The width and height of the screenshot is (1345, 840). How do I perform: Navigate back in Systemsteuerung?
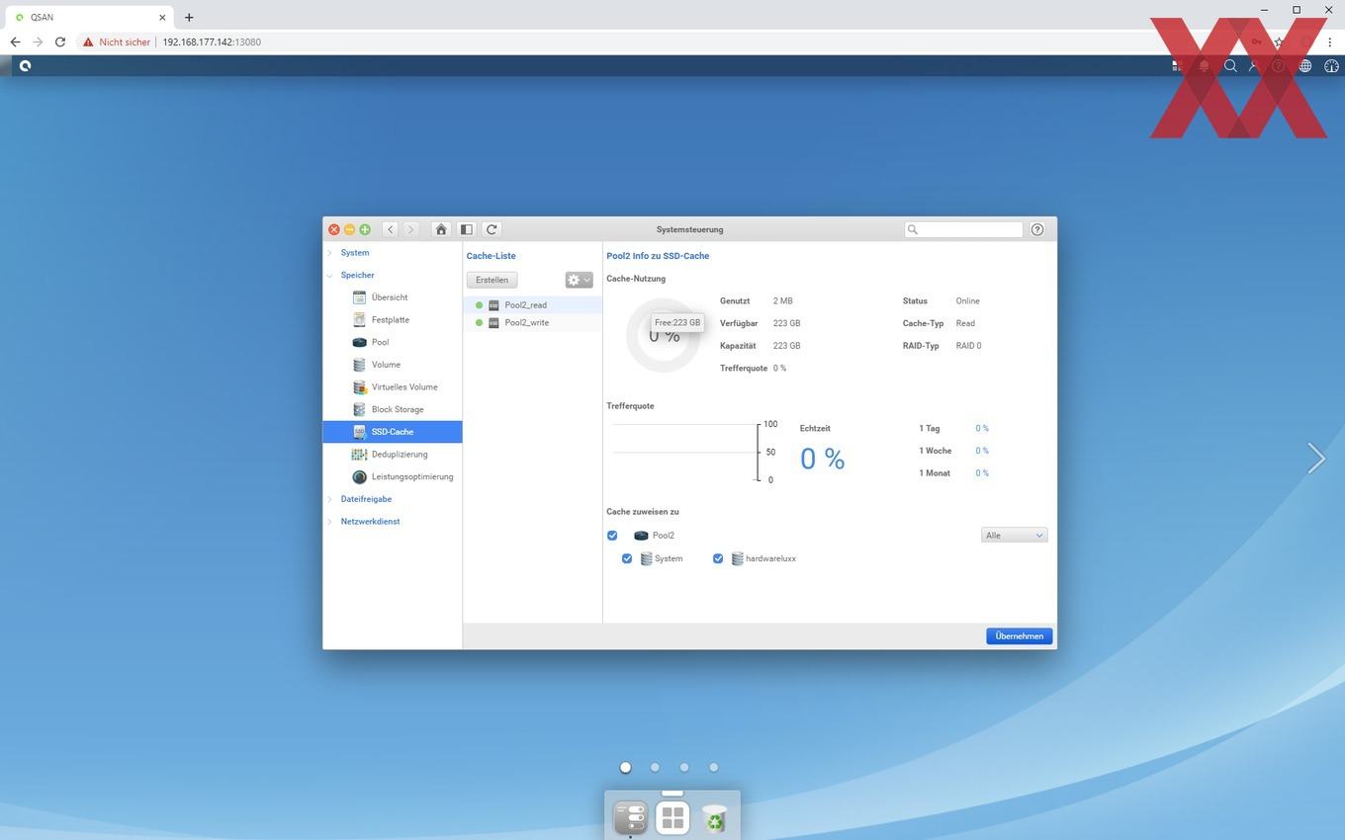coord(391,229)
